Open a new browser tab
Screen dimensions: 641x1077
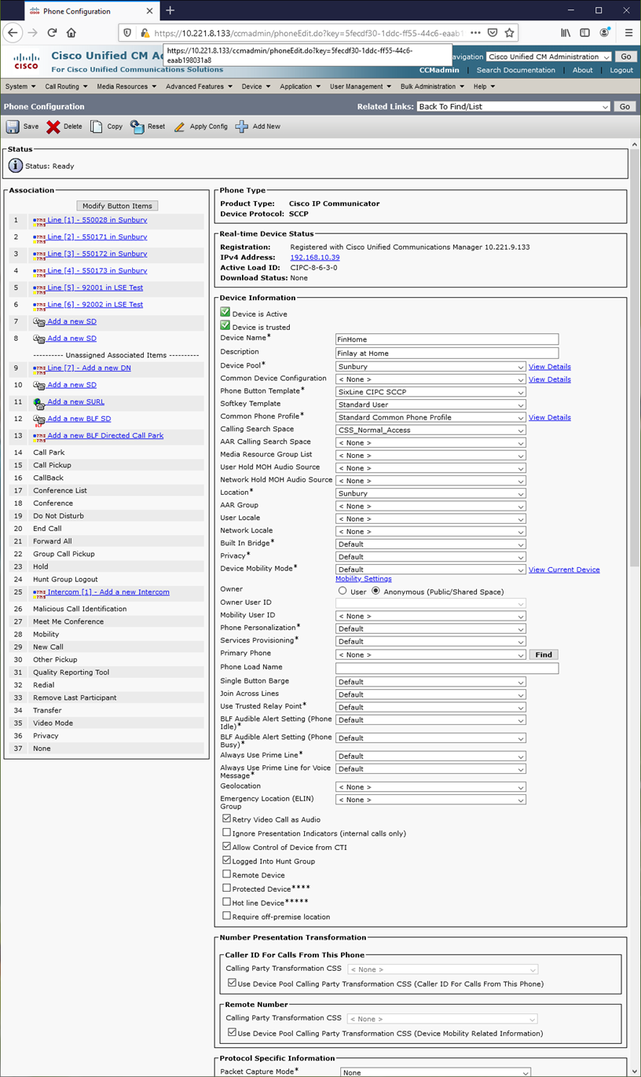[x=170, y=11]
